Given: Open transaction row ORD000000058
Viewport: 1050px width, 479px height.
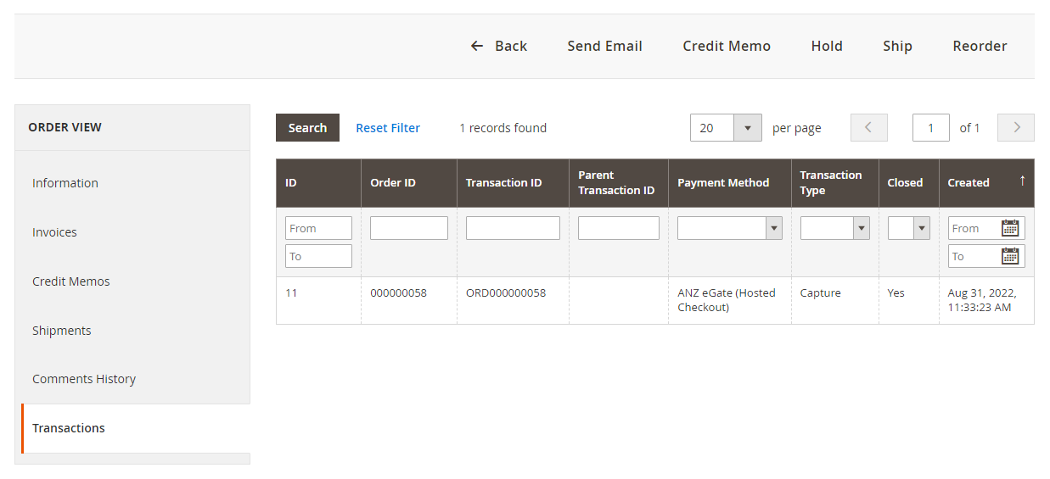Looking at the screenshot, I should 506,293.
